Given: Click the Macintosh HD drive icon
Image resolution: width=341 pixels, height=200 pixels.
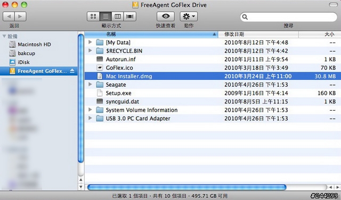Looking at the screenshot, I should click(12, 45).
